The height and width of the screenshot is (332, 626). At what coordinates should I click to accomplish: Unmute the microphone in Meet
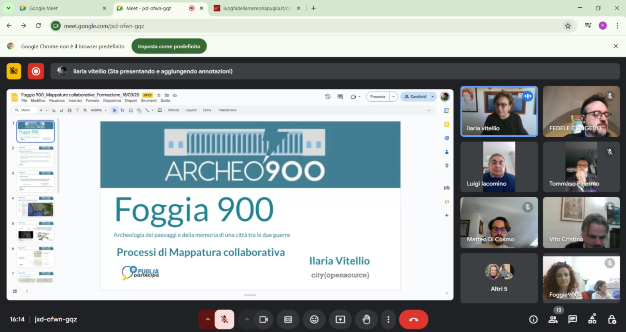click(224, 320)
